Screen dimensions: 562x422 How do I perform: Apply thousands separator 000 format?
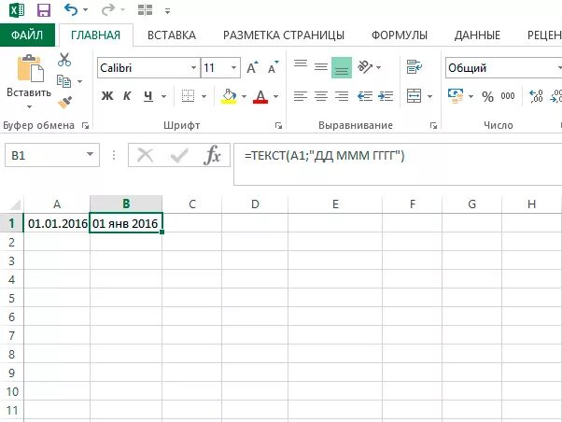pyautogui.click(x=508, y=96)
